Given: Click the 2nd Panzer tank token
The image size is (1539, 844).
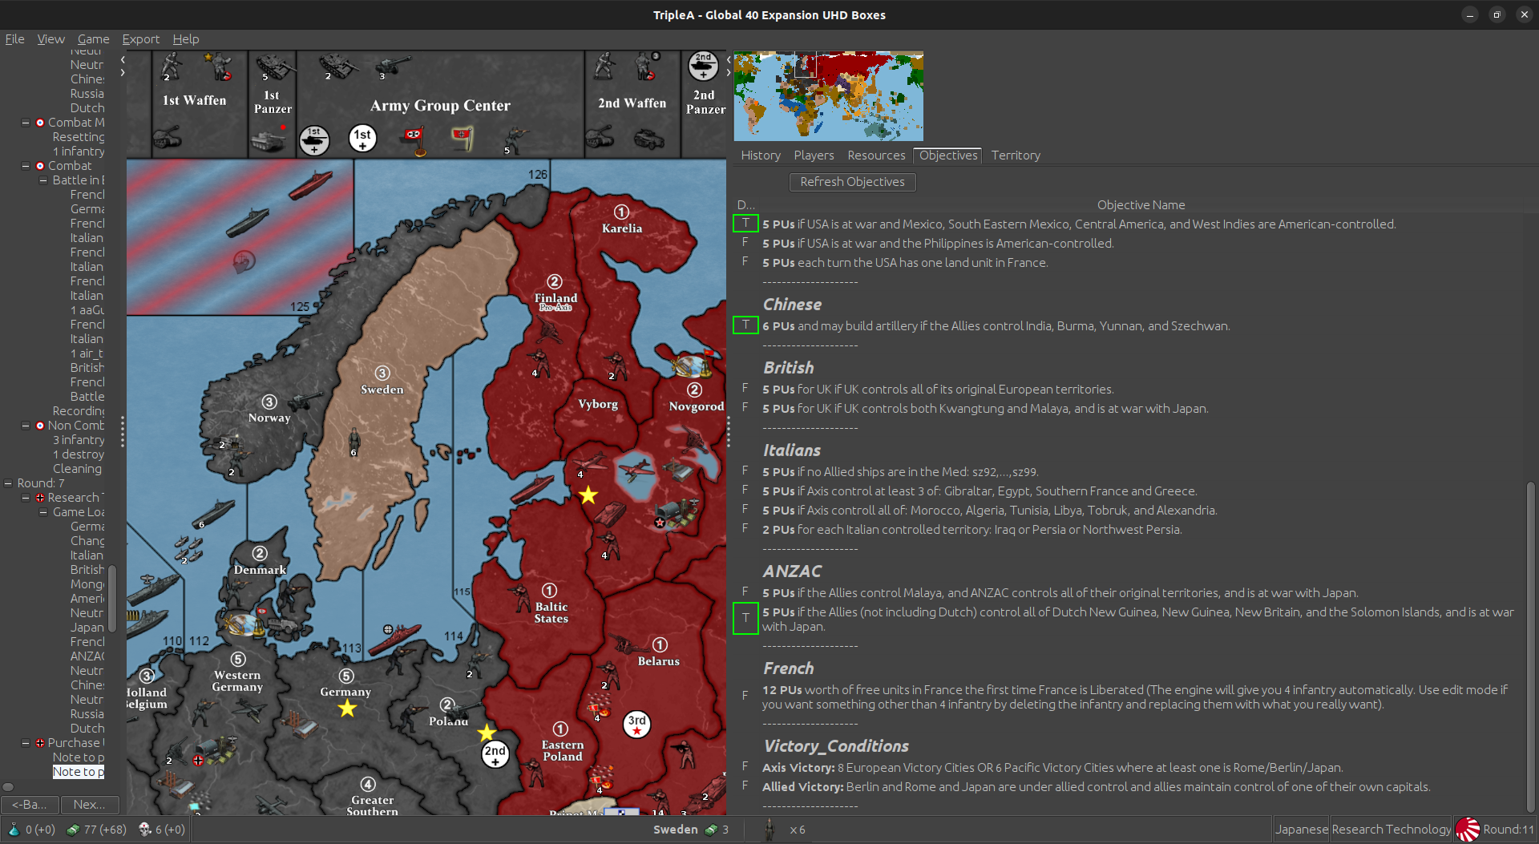Looking at the screenshot, I should [x=703, y=67].
